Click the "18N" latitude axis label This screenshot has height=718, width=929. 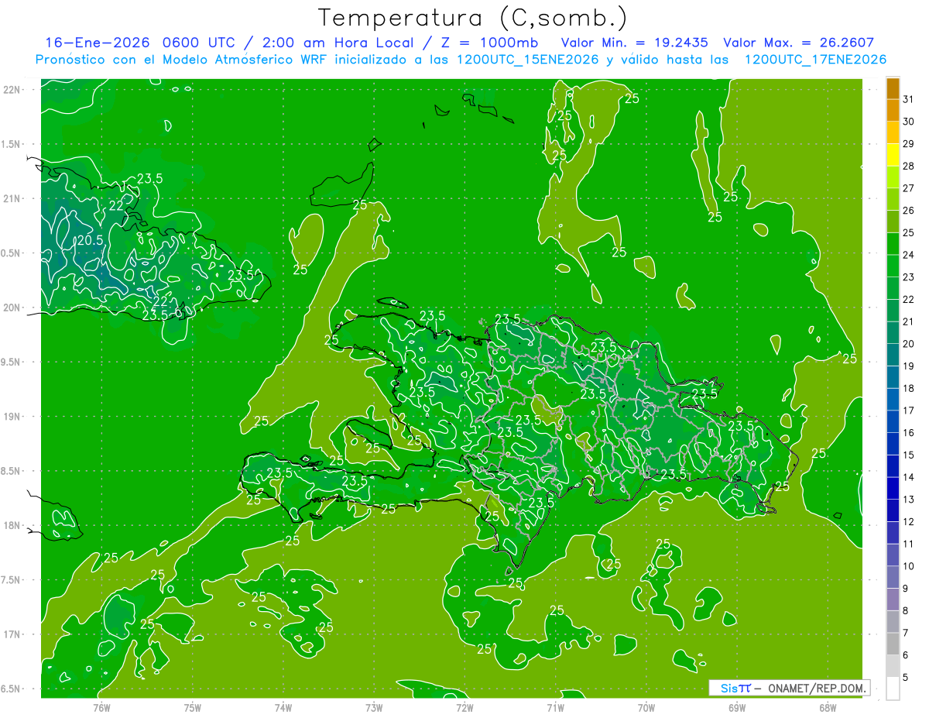(12, 525)
